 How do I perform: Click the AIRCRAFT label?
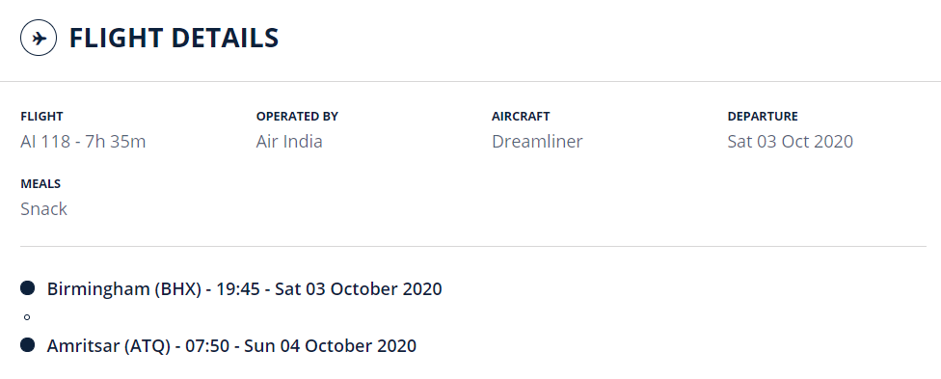pyautogui.click(x=521, y=117)
